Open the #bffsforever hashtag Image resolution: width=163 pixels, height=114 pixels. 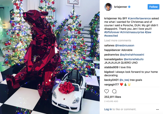click(x=112, y=32)
